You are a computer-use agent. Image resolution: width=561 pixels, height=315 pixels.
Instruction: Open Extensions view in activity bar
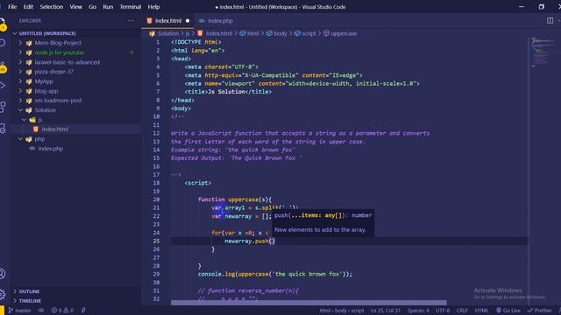[3, 107]
